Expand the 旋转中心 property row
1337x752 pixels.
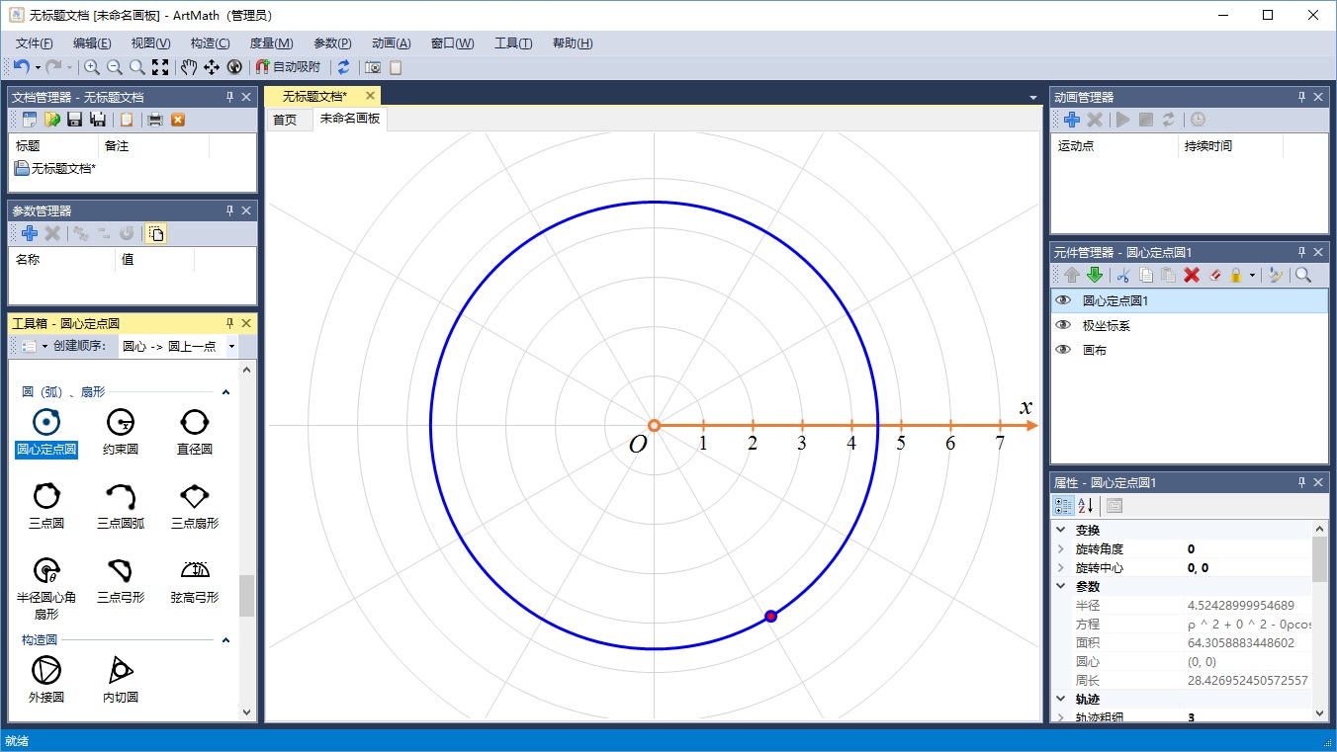click(x=1061, y=568)
